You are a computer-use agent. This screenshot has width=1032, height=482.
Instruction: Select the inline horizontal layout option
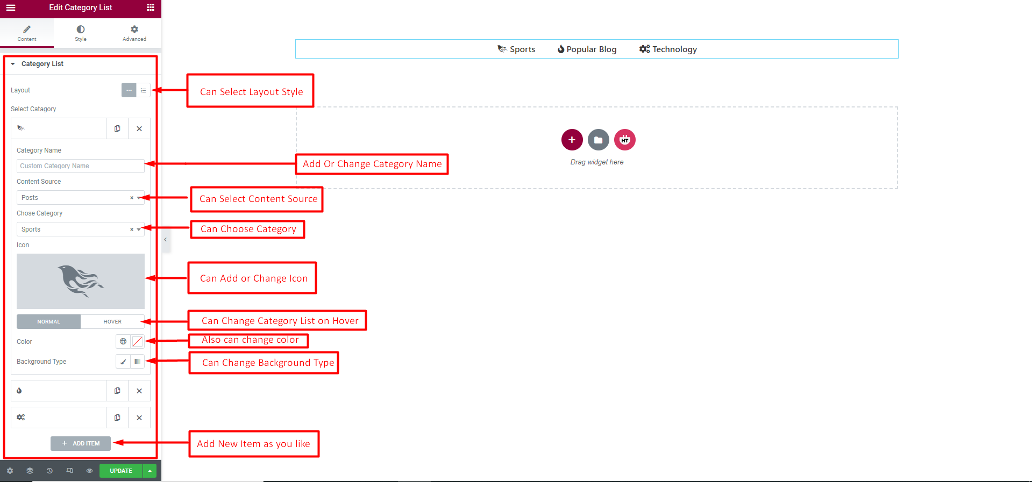[x=129, y=90]
